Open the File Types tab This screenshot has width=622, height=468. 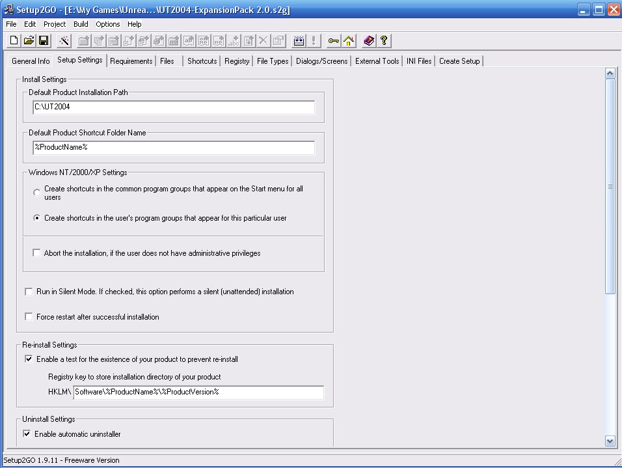pyautogui.click(x=273, y=61)
